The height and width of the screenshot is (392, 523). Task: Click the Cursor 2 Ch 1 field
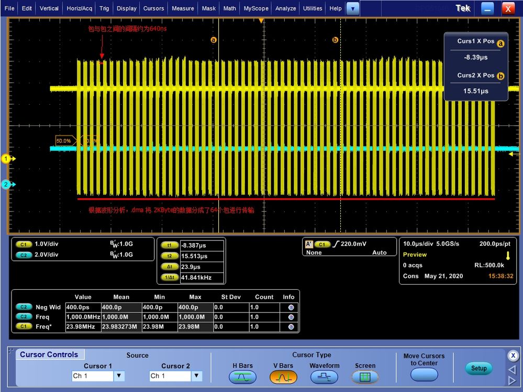171,376
